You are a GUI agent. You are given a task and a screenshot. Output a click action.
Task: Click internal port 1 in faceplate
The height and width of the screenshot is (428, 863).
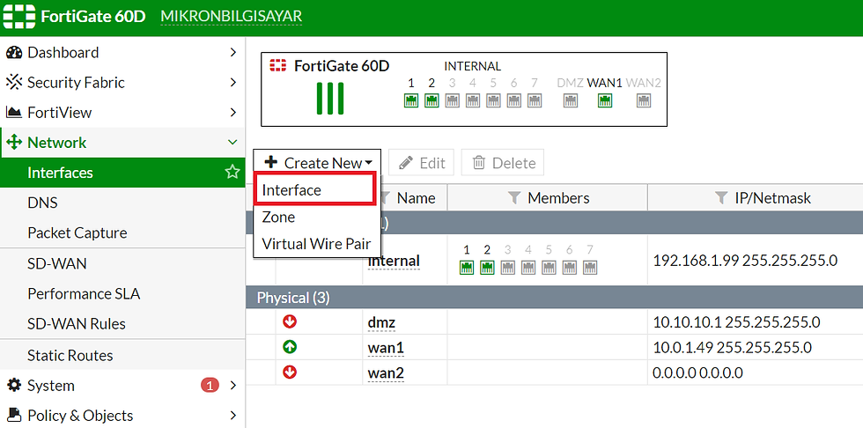click(411, 100)
